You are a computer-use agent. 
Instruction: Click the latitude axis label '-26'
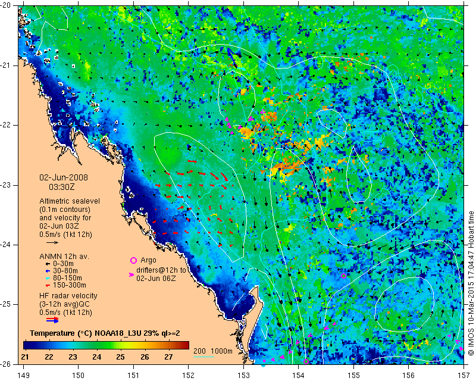(x=6, y=364)
